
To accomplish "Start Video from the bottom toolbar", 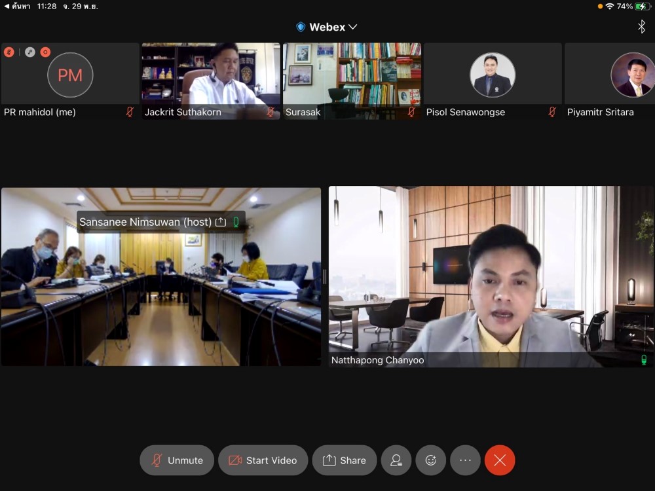I will [x=263, y=460].
